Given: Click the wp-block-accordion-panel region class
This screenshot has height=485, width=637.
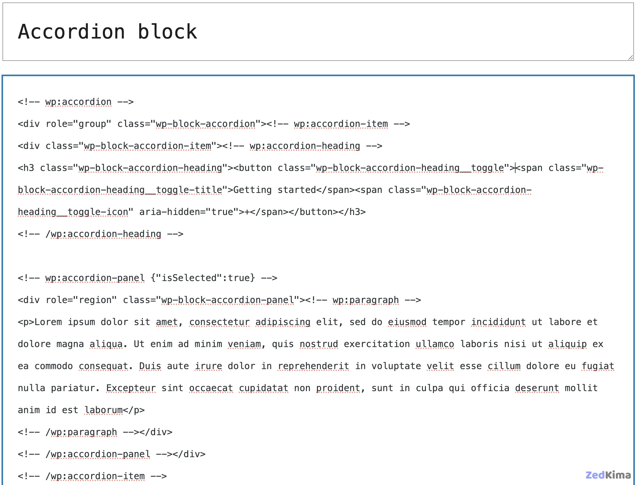Looking at the screenshot, I should tap(226, 300).
